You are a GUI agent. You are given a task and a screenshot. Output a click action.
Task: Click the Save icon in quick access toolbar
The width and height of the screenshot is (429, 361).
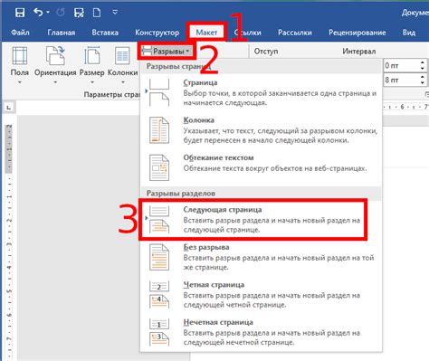pos(20,13)
